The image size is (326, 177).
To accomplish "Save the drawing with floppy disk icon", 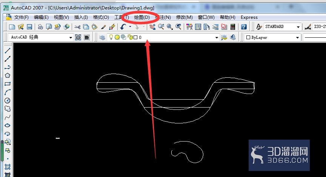I will [x=29, y=27].
